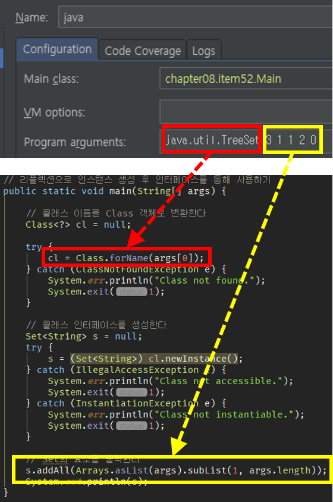333x502 pixels.
Task: Click the Name input field containing java
Action: (x=195, y=17)
